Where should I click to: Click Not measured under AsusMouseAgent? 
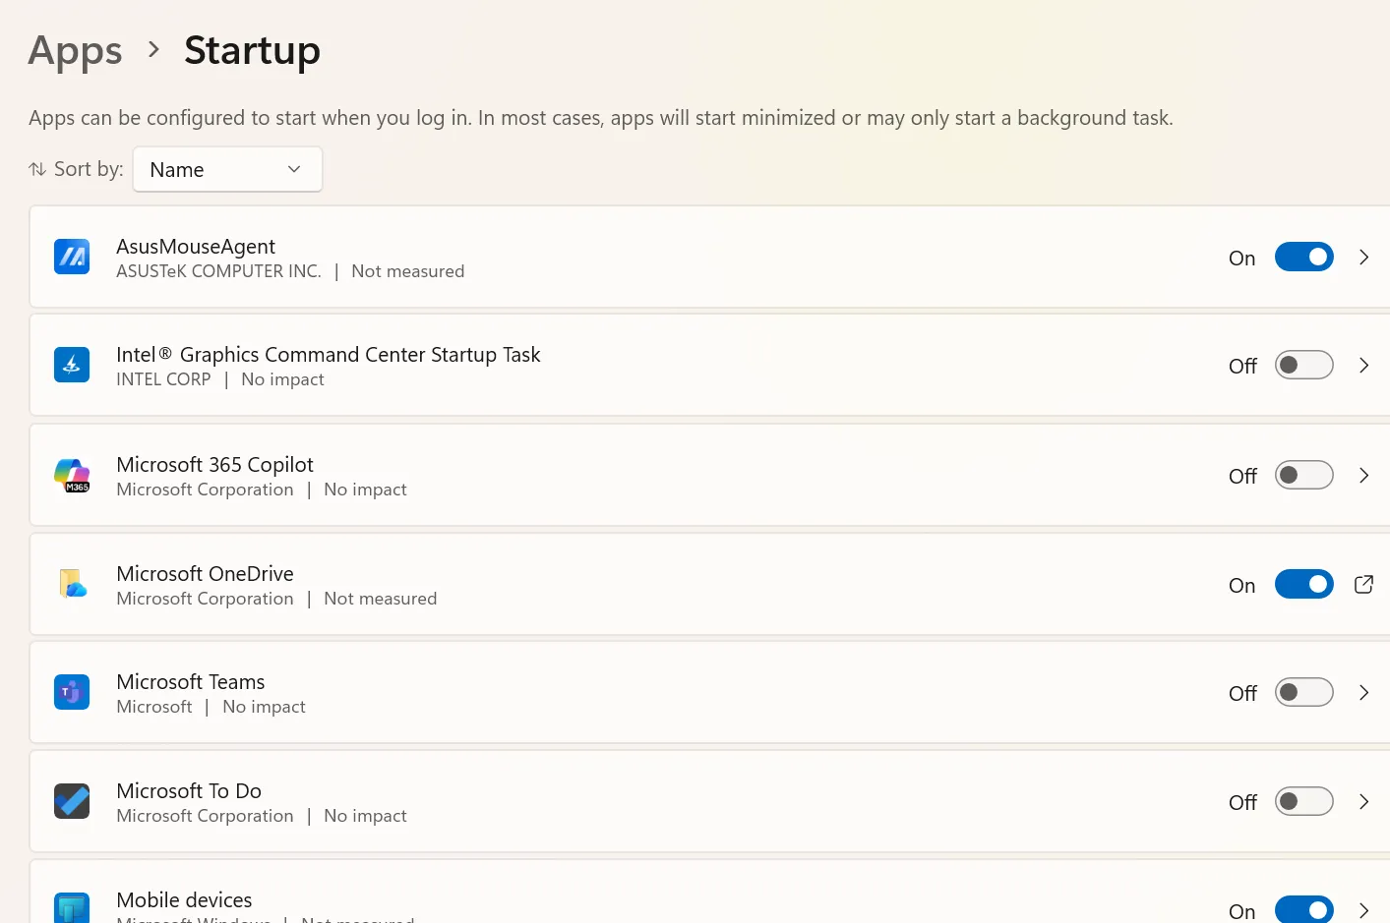click(x=407, y=271)
